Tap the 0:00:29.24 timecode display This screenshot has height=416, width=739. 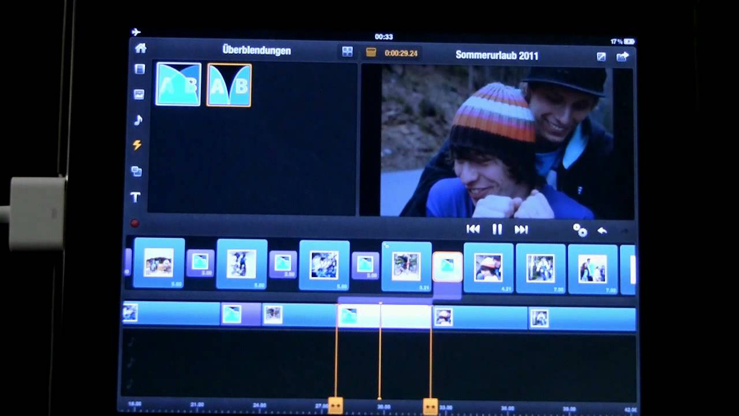click(x=401, y=53)
